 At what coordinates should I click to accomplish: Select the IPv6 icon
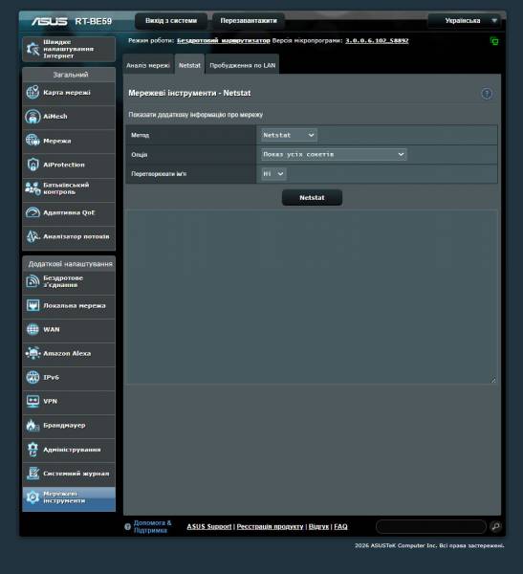coord(33,377)
